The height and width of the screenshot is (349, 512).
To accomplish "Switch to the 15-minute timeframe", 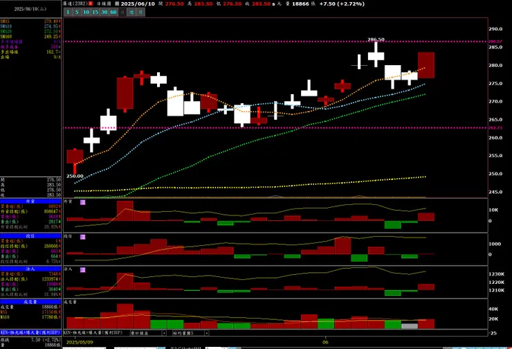I will click(95, 12).
